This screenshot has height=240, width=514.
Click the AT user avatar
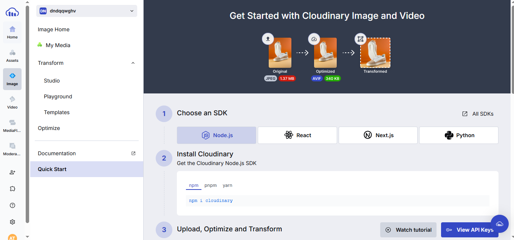pyautogui.click(x=12, y=237)
